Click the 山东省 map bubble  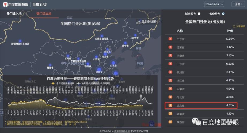pos(113,63)
